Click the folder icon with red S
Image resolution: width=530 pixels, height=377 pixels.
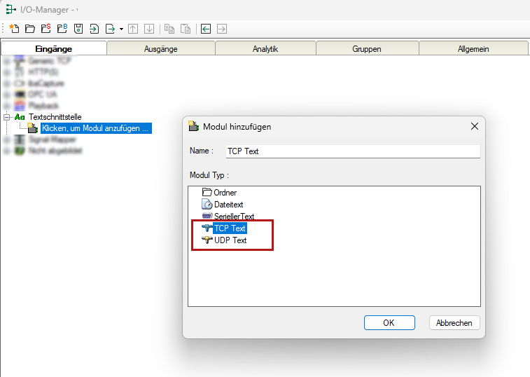(46, 29)
